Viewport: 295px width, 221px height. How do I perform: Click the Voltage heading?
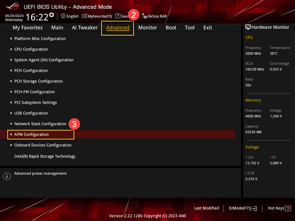tap(252, 147)
